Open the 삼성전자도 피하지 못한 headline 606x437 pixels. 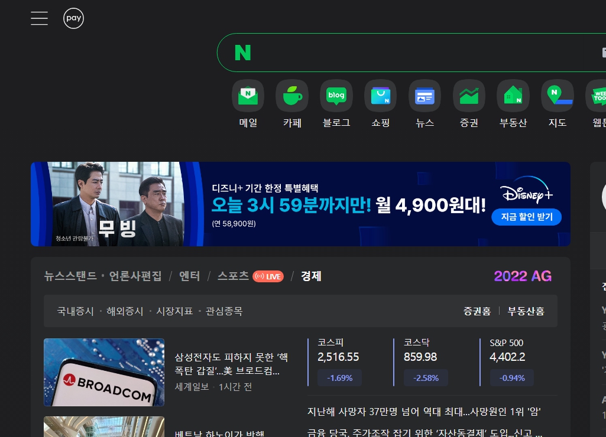(x=231, y=364)
